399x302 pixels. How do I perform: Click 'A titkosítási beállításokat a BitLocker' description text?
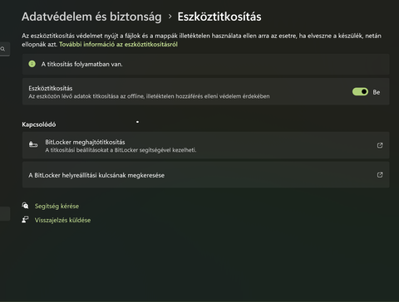point(121,150)
